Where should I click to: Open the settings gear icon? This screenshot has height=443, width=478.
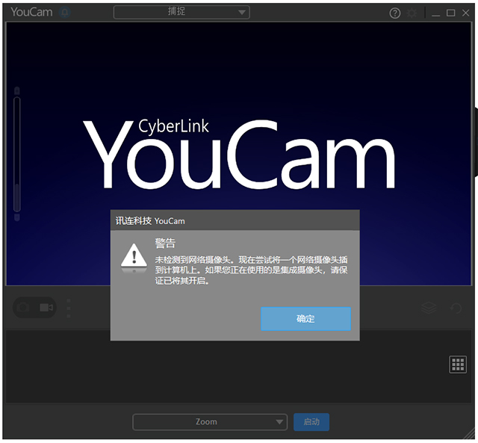click(x=412, y=13)
